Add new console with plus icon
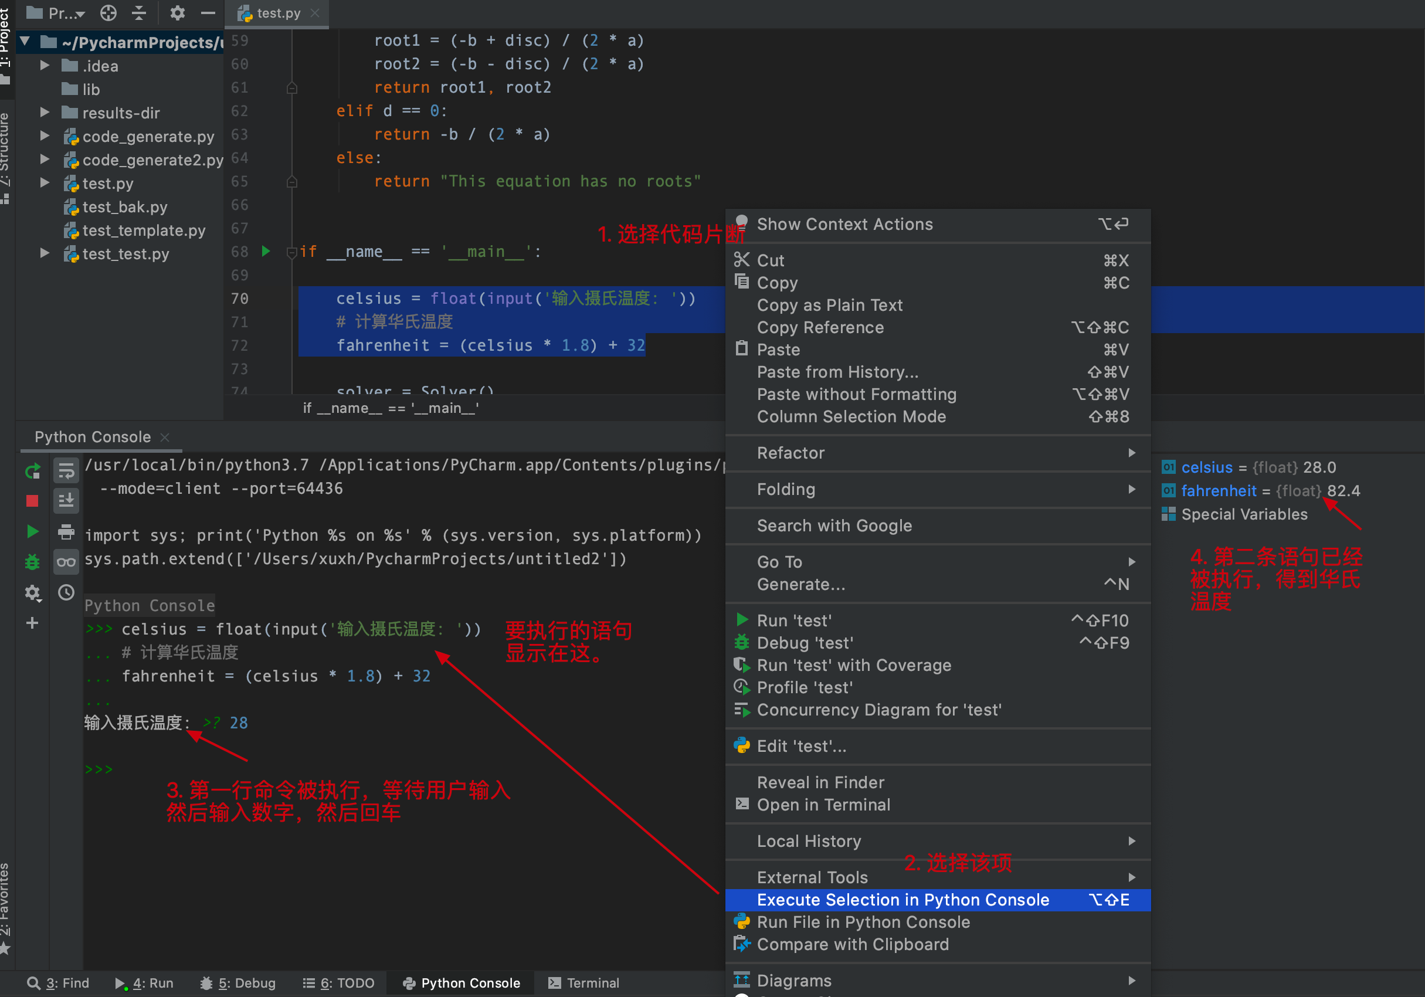The width and height of the screenshot is (1425, 997). 32,623
